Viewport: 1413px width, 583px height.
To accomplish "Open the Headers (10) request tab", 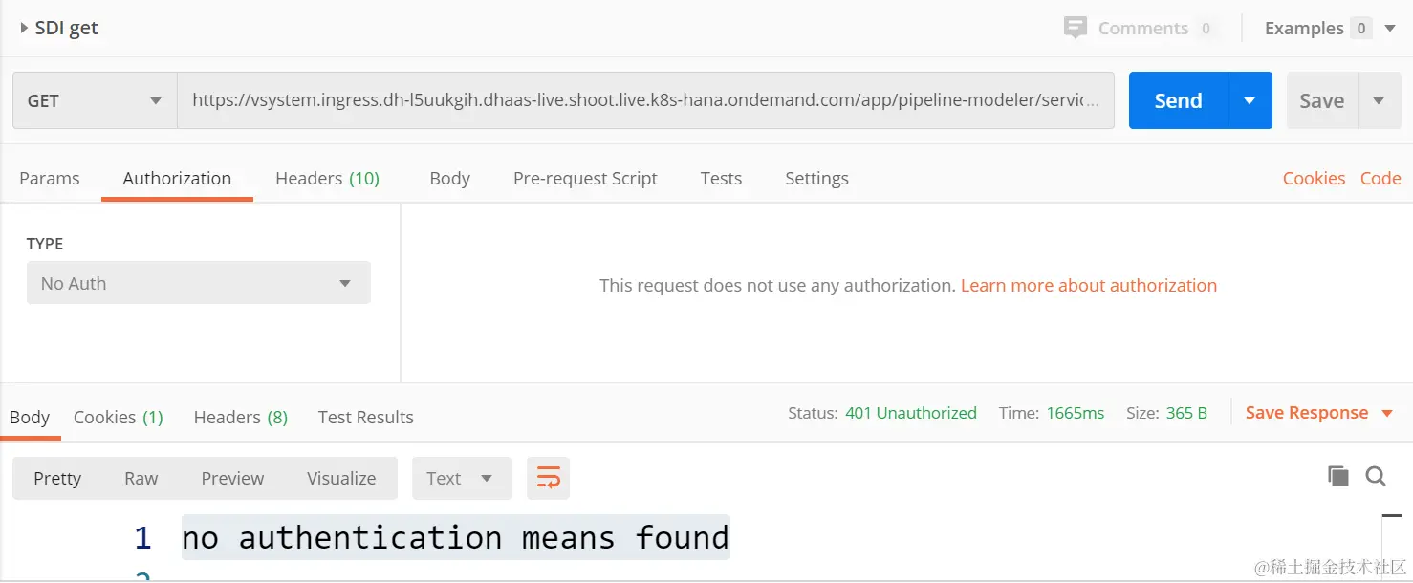I will pos(327,178).
